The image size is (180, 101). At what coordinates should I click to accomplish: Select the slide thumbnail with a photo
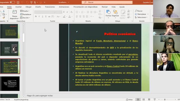click(x=10, y=49)
